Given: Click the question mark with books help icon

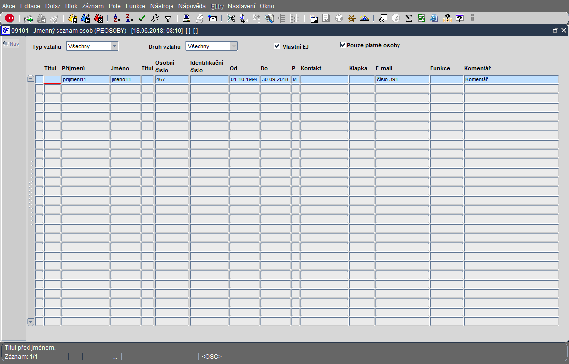Looking at the screenshot, I should [x=447, y=18].
